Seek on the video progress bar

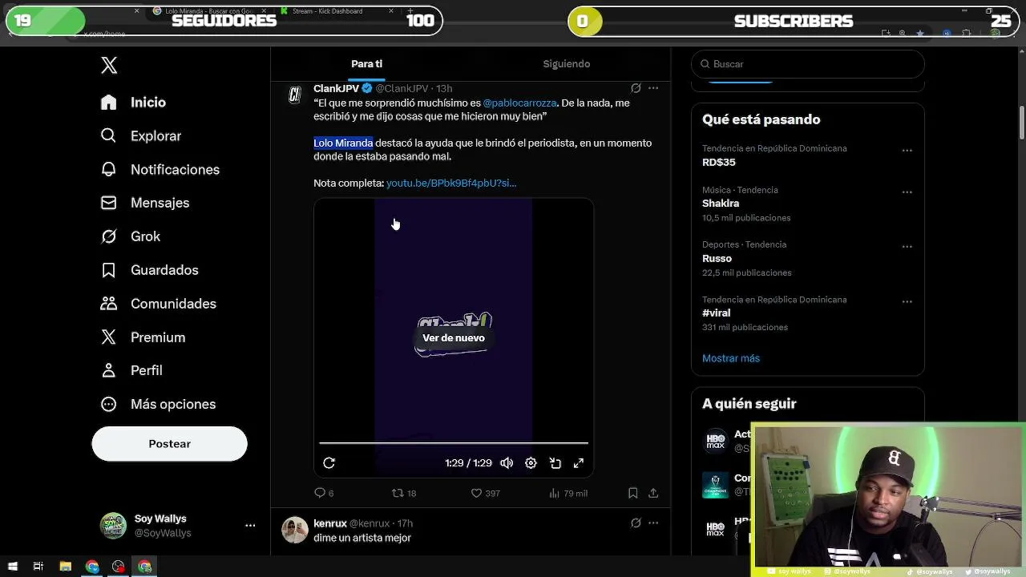(x=454, y=442)
